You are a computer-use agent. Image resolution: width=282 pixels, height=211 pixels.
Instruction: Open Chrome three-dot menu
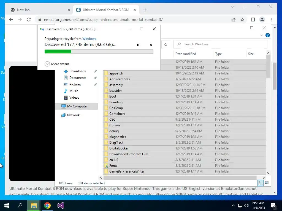coord(271,20)
